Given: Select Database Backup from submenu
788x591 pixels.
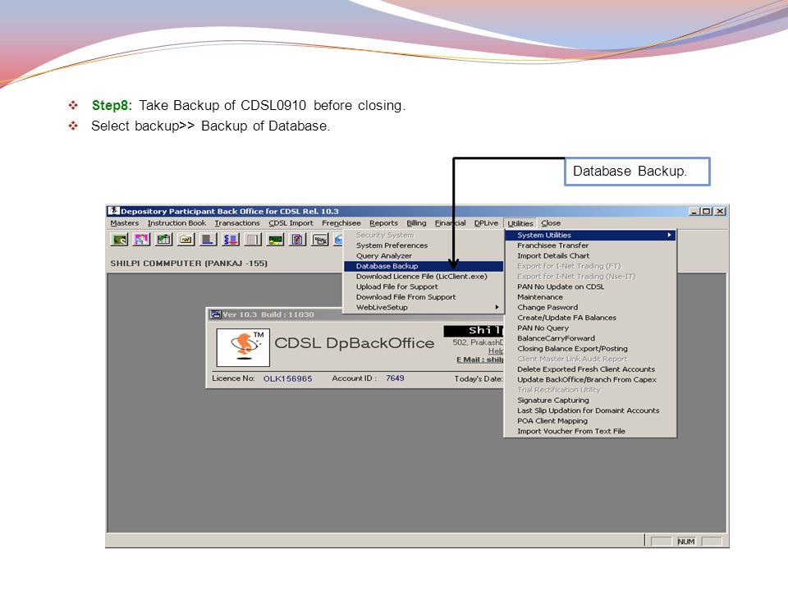Looking at the screenshot, I should (x=424, y=266).
